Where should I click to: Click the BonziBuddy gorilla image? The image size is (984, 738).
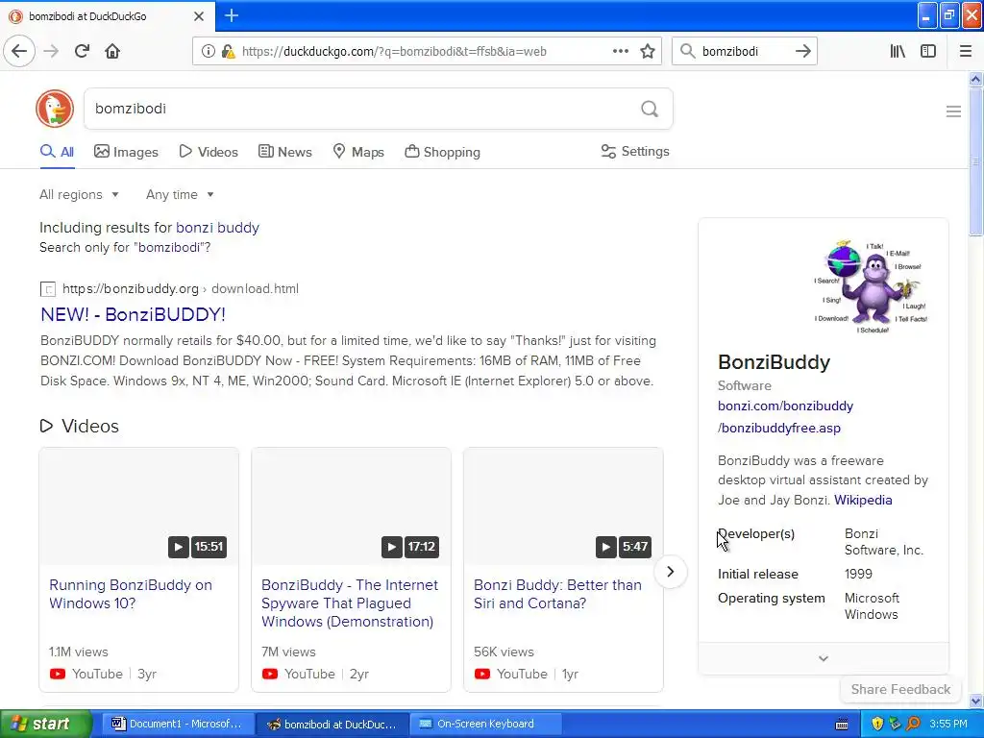pos(871,285)
